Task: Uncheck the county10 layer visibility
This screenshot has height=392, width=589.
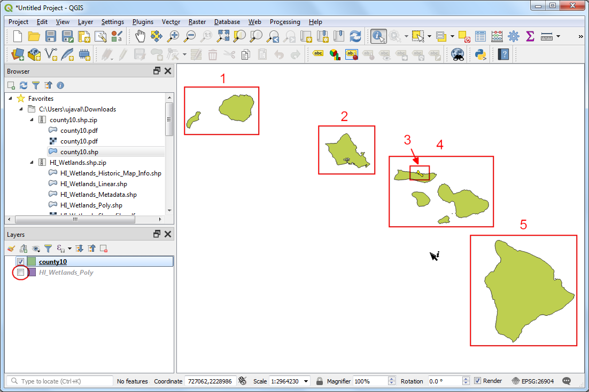Action: pyautogui.click(x=21, y=261)
